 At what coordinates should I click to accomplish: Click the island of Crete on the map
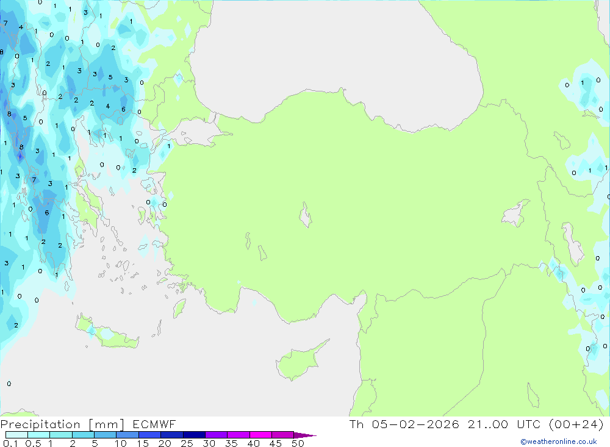(x=107, y=334)
